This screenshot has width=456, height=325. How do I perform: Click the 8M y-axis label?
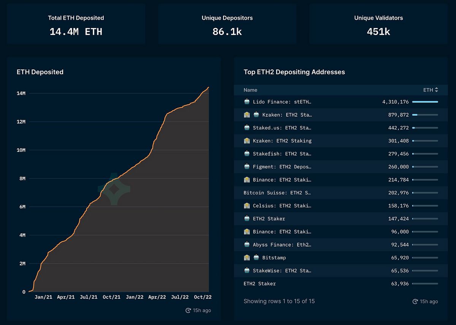click(22, 178)
